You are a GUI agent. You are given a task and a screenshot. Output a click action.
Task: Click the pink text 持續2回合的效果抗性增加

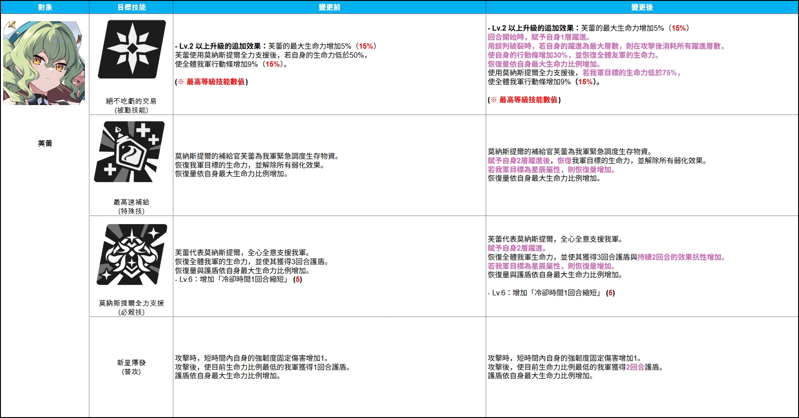click(x=681, y=257)
